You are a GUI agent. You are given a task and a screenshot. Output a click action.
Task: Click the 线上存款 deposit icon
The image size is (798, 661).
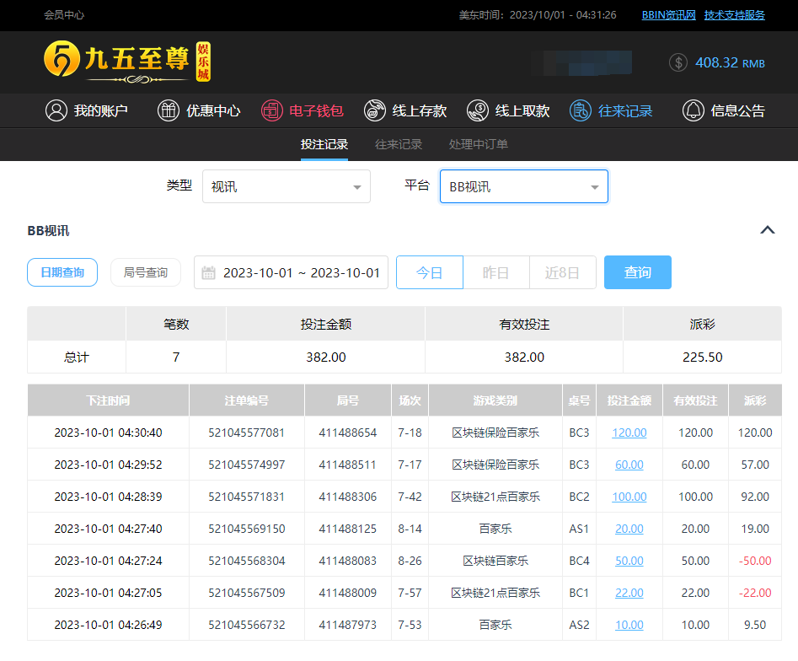coord(375,110)
